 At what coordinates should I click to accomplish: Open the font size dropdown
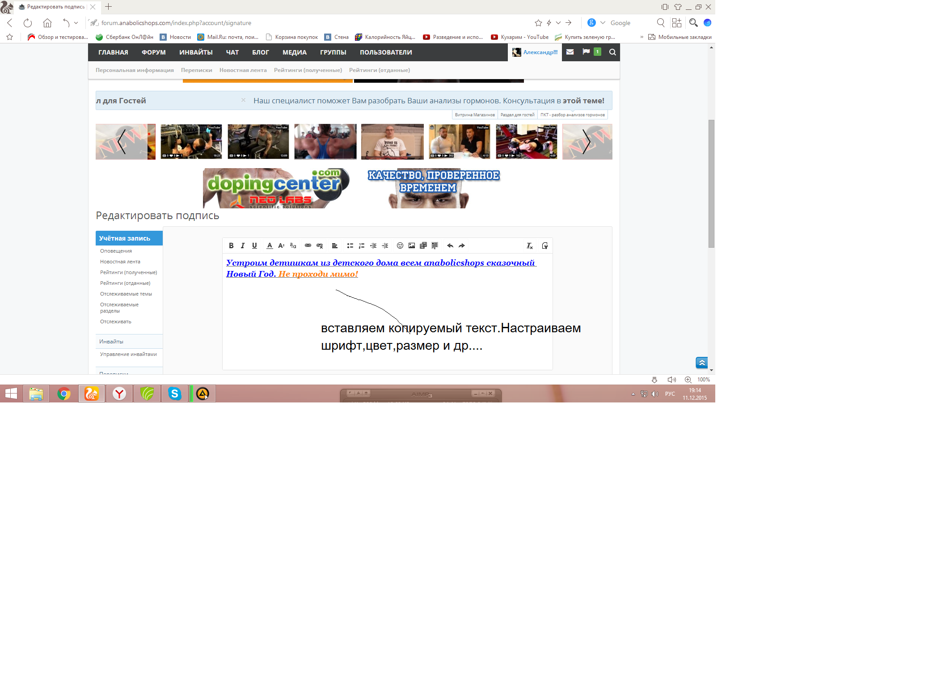pyautogui.click(x=281, y=245)
